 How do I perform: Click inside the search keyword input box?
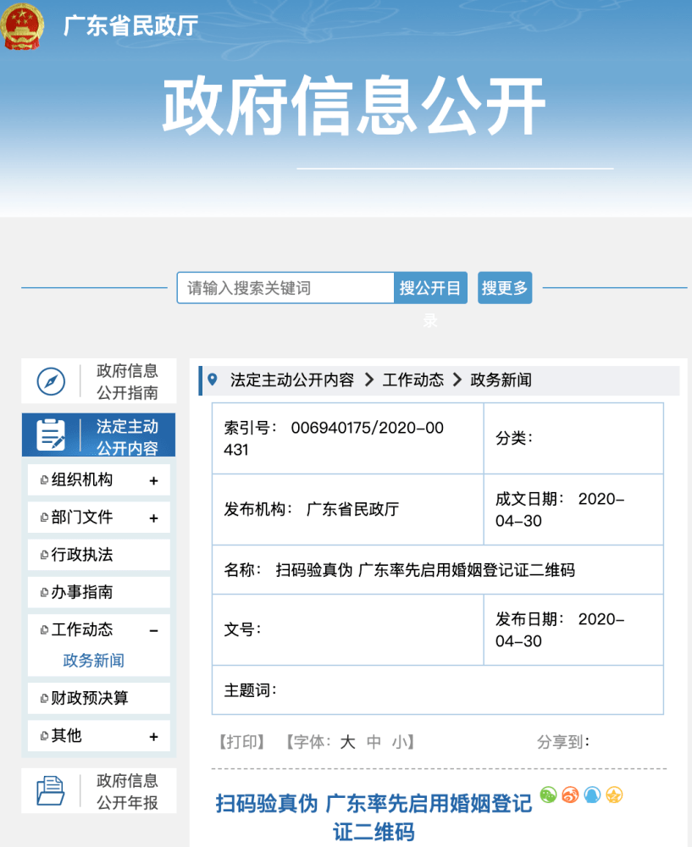click(x=283, y=287)
